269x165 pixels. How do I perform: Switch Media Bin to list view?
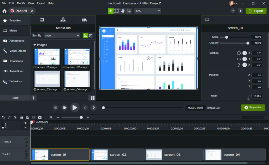pos(91,35)
